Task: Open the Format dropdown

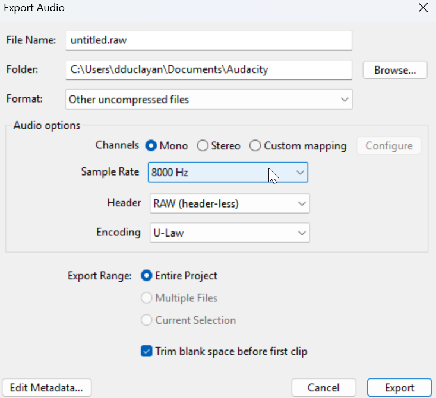Action: tap(208, 100)
